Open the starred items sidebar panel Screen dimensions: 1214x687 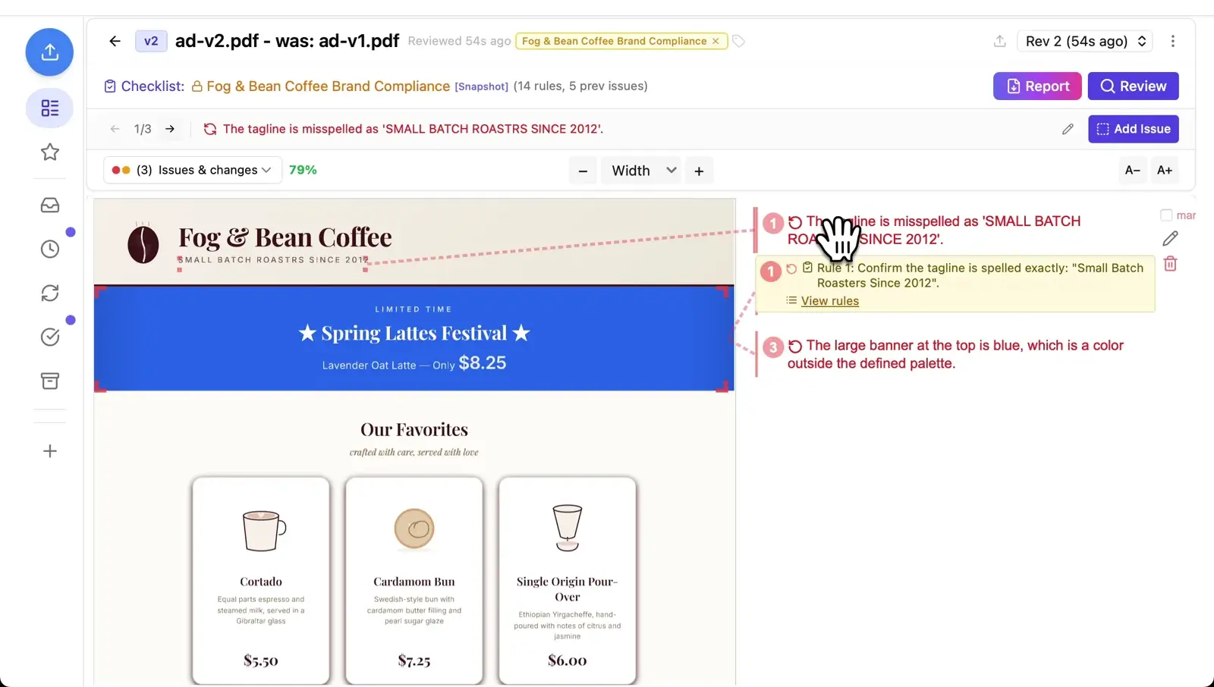click(x=49, y=152)
